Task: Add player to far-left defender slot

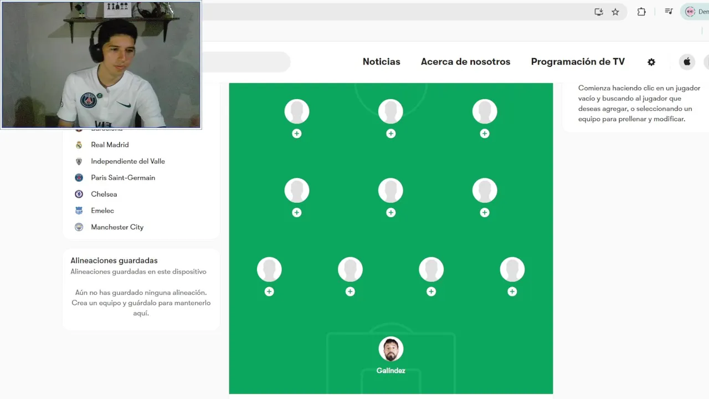Action: coord(269,291)
